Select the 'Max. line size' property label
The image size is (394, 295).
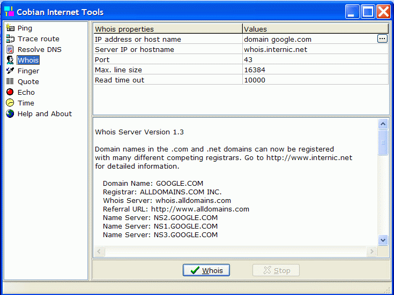coord(168,70)
